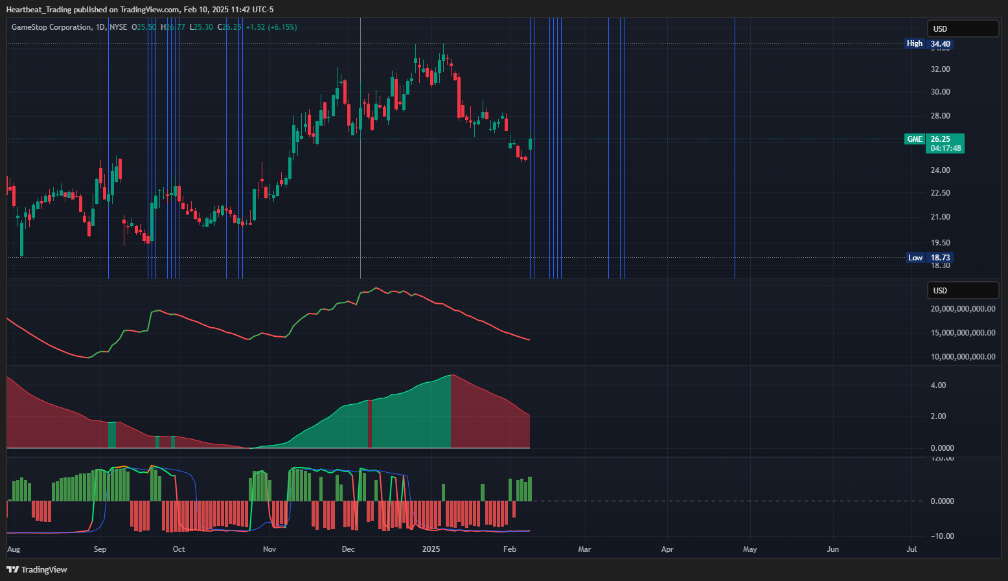Image resolution: width=1008 pixels, height=581 pixels.
Task: Click the +1.52 (+6.15%) change value
Action: [271, 27]
